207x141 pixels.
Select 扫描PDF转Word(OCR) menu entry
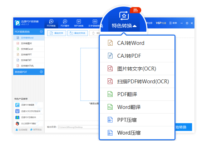coord(137,82)
